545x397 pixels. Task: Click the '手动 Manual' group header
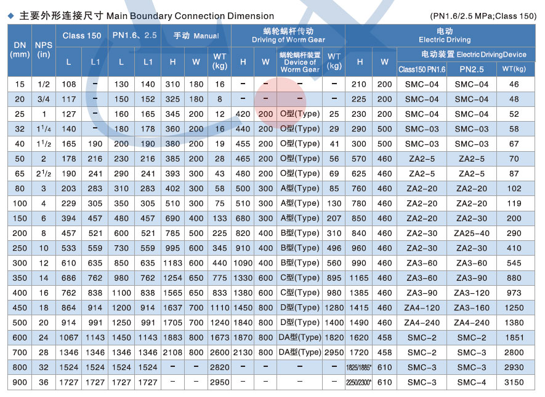pyautogui.click(x=196, y=36)
